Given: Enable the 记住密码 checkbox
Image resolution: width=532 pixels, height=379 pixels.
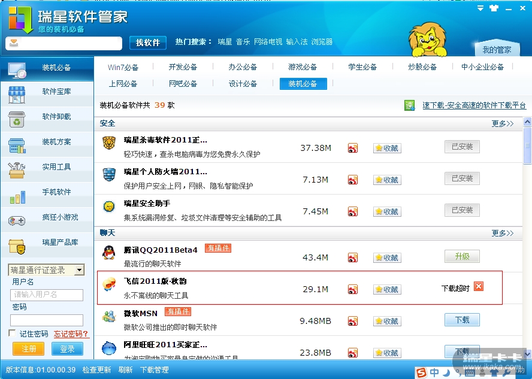Looking at the screenshot, I should click(x=12, y=333).
